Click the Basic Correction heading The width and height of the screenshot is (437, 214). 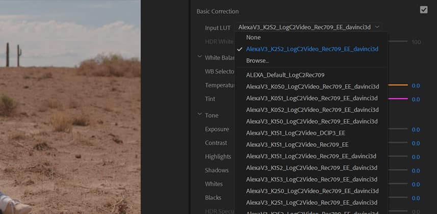tap(217, 11)
